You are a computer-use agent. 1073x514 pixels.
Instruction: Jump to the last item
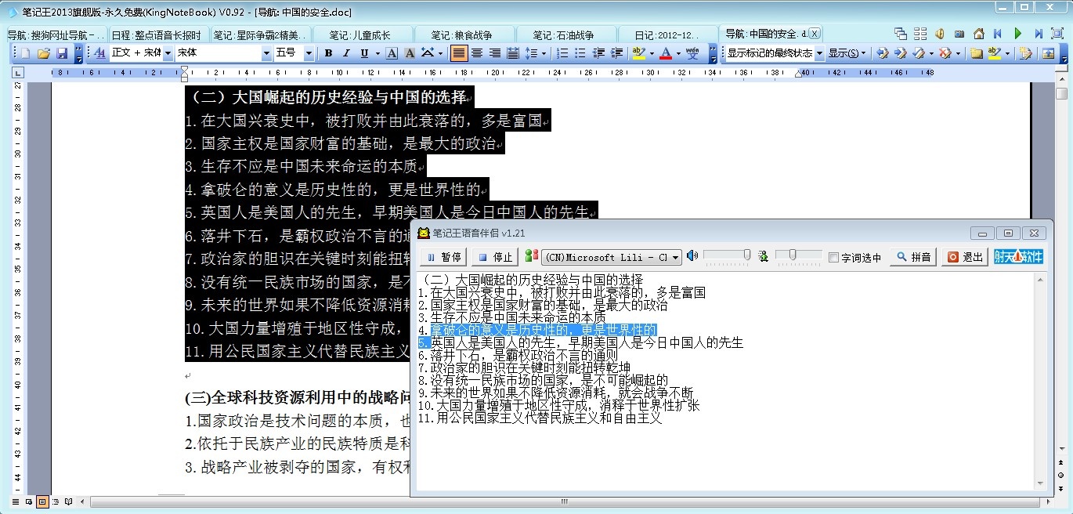(x=1039, y=34)
